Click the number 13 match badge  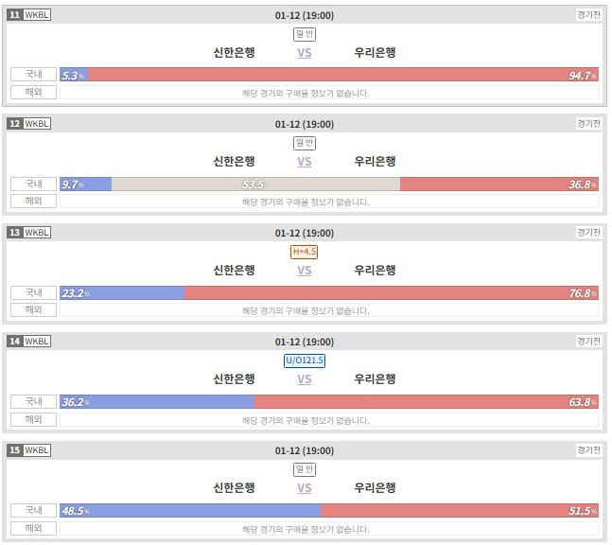coord(14,233)
